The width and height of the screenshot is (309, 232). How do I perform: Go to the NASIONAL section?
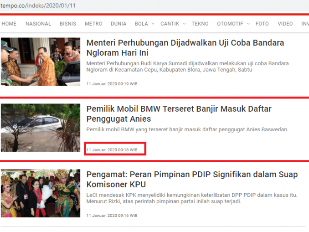38,24
